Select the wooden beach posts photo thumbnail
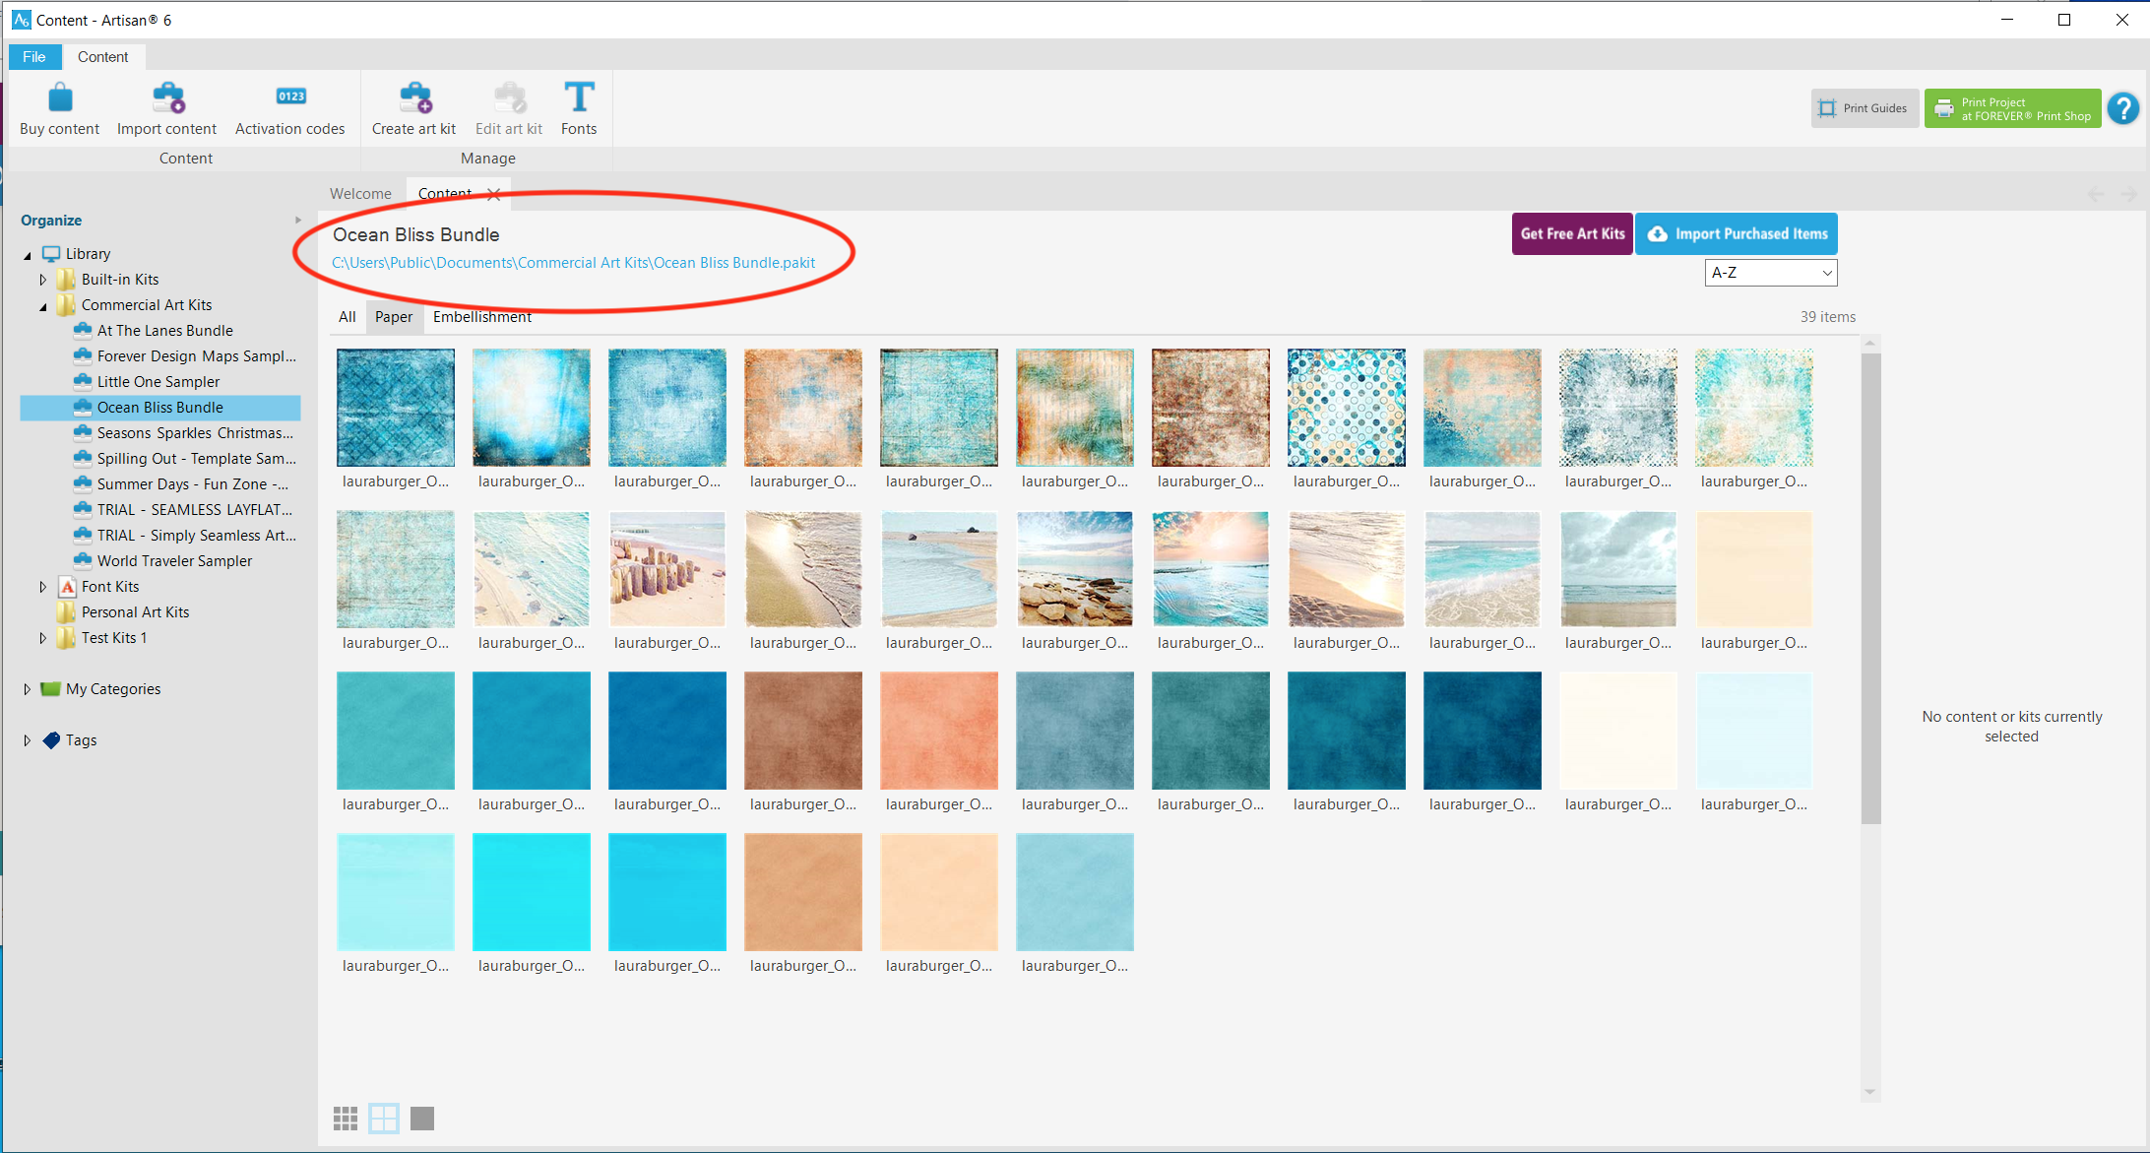Screen dimensions: 2150x1153 (667, 569)
